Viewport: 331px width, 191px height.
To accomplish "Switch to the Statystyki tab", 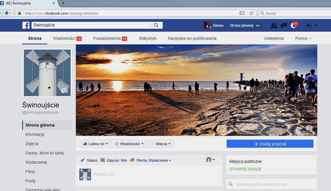I will coord(148,38).
